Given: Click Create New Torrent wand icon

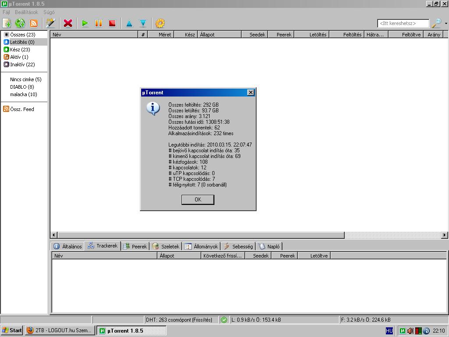Looking at the screenshot, I should (x=51, y=23).
